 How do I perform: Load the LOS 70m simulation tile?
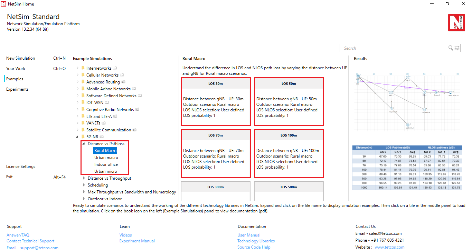pos(216,154)
